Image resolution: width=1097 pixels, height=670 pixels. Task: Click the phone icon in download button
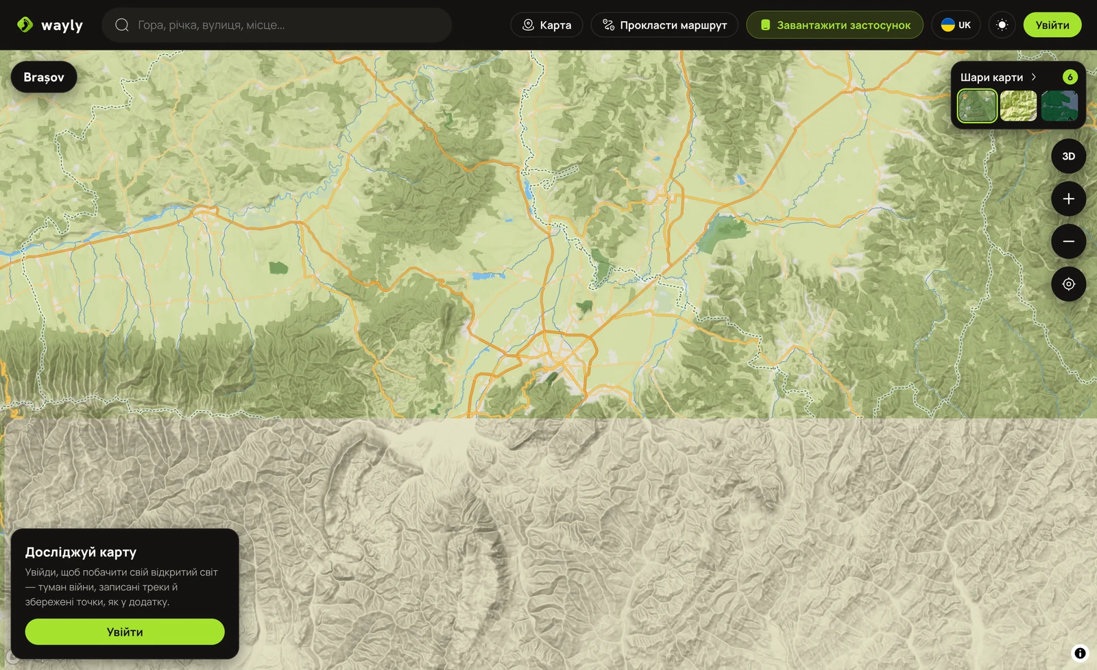click(766, 25)
